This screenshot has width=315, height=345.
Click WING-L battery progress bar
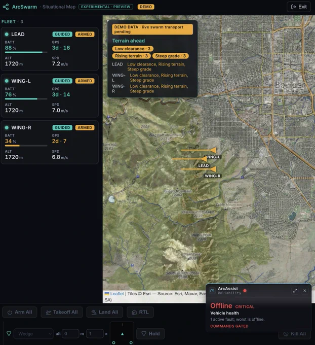[x=26, y=99]
